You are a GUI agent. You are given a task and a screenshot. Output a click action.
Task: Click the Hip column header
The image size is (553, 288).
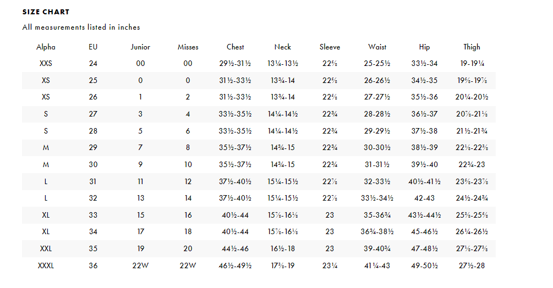pyautogui.click(x=424, y=47)
